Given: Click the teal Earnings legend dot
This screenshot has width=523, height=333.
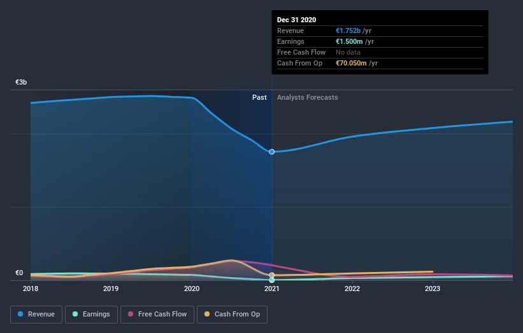Looking at the screenshot, I should coord(75,314).
